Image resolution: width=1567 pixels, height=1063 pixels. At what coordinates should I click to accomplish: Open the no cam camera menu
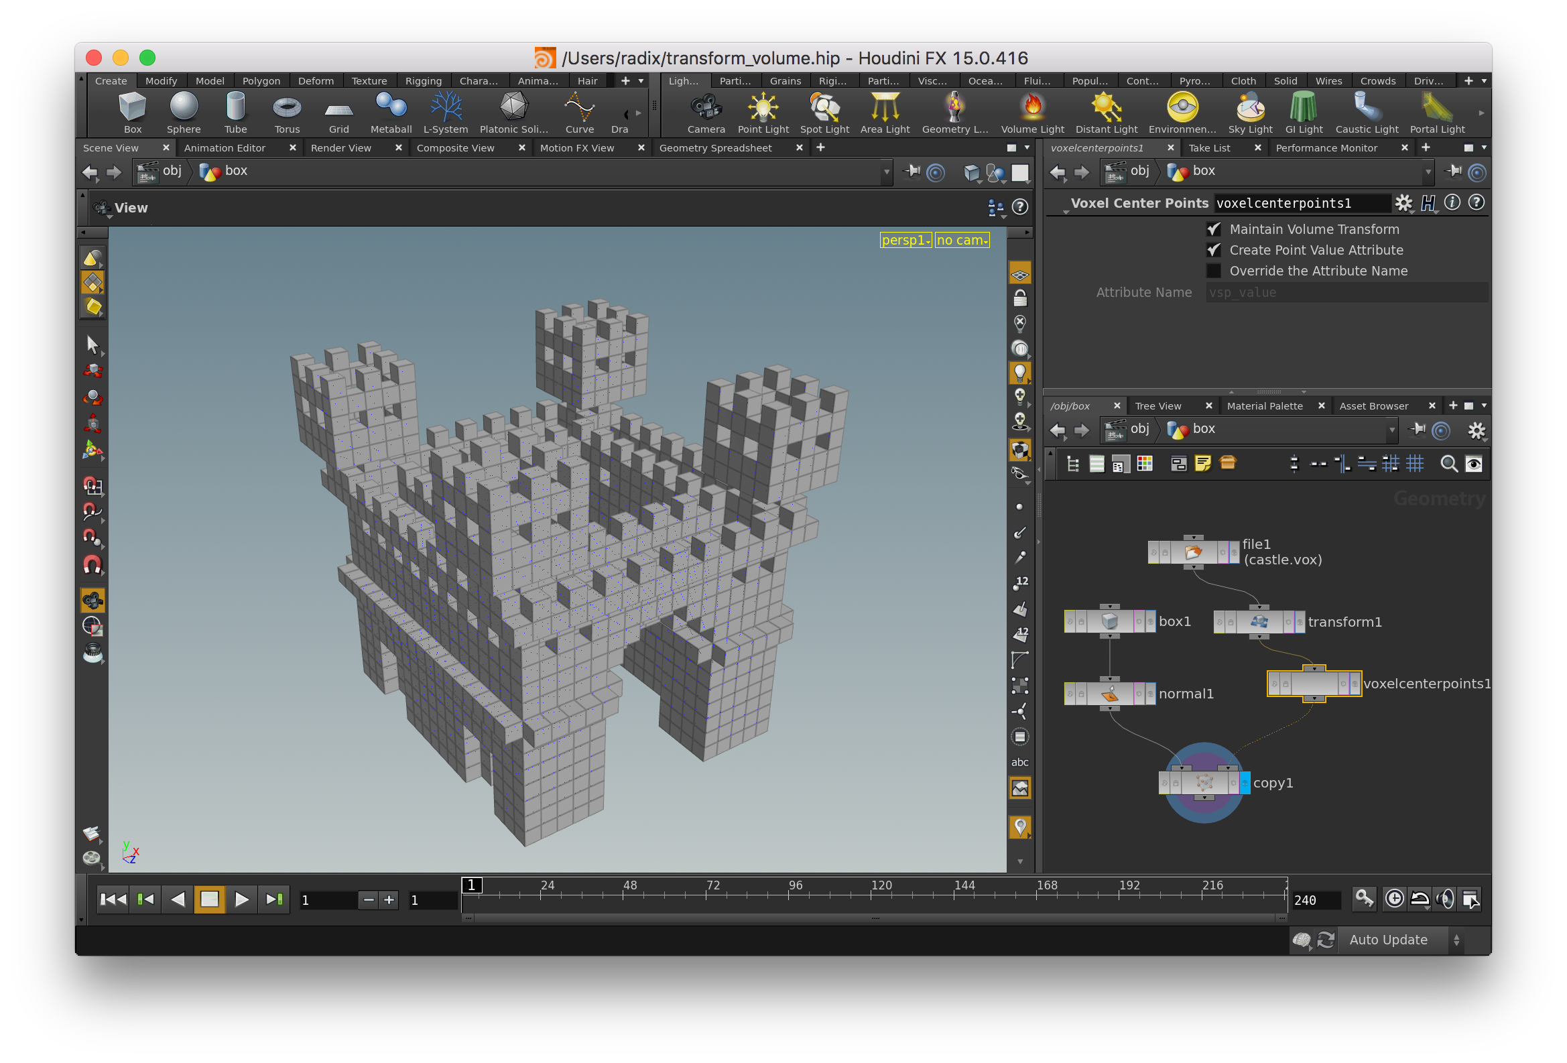962,240
